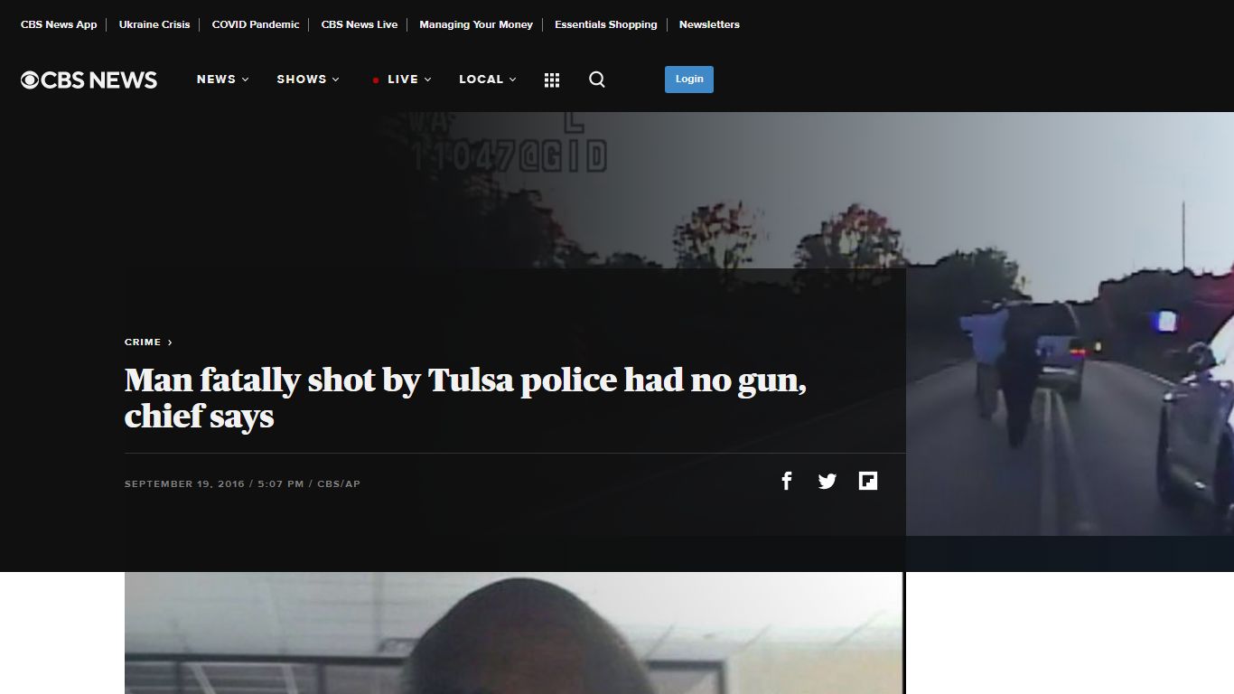
Task: Open Managing Your Money link
Action: pyautogui.click(x=476, y=24)
